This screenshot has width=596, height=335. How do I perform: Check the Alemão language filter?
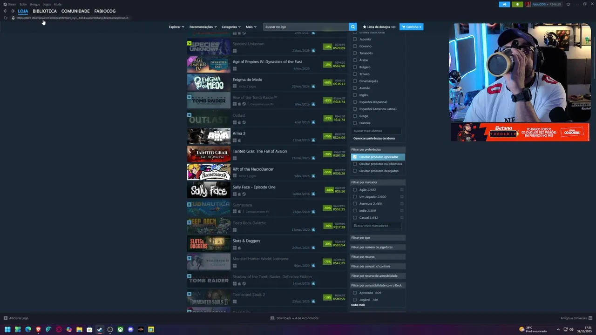coord(355,88)
